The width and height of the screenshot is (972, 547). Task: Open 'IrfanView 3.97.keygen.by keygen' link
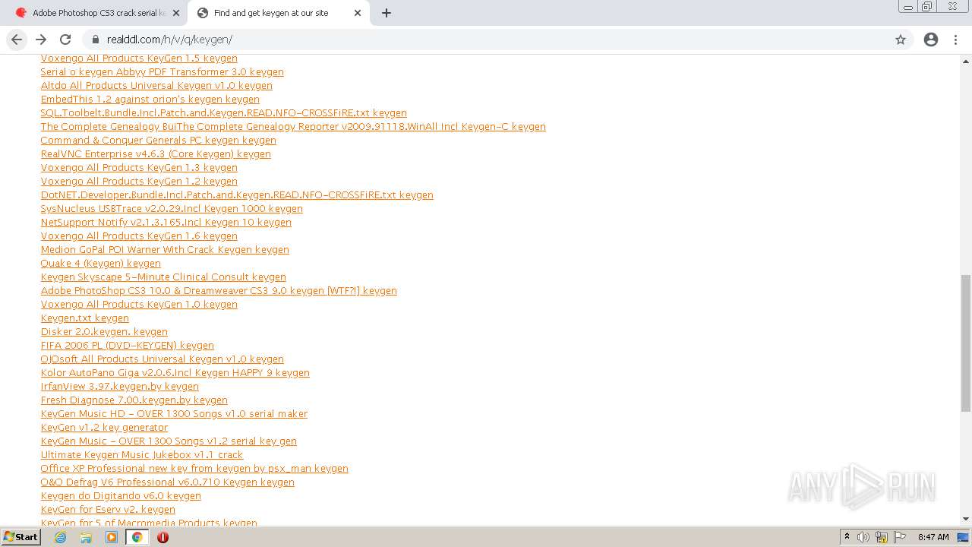[120, 387]
